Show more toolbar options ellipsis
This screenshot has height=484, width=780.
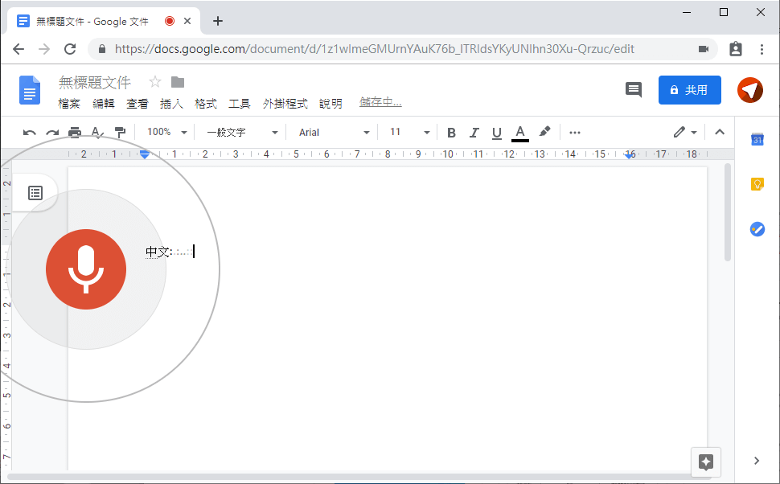coord(575,133)
